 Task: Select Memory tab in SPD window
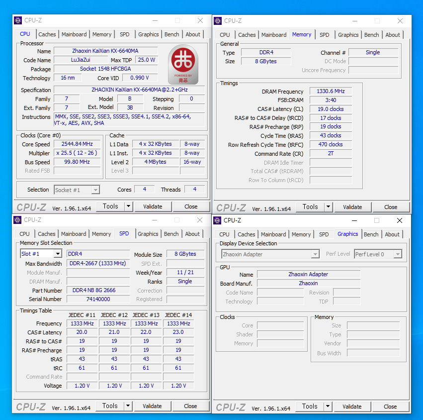pyautogui.click(x=101, y=234)
